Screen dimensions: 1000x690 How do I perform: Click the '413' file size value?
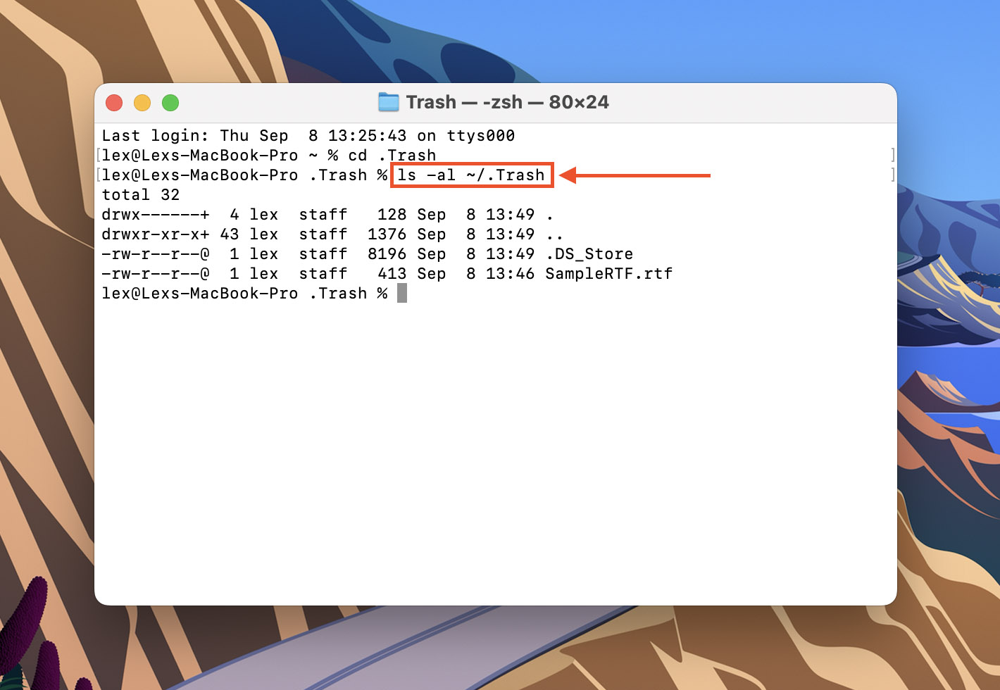392,273
